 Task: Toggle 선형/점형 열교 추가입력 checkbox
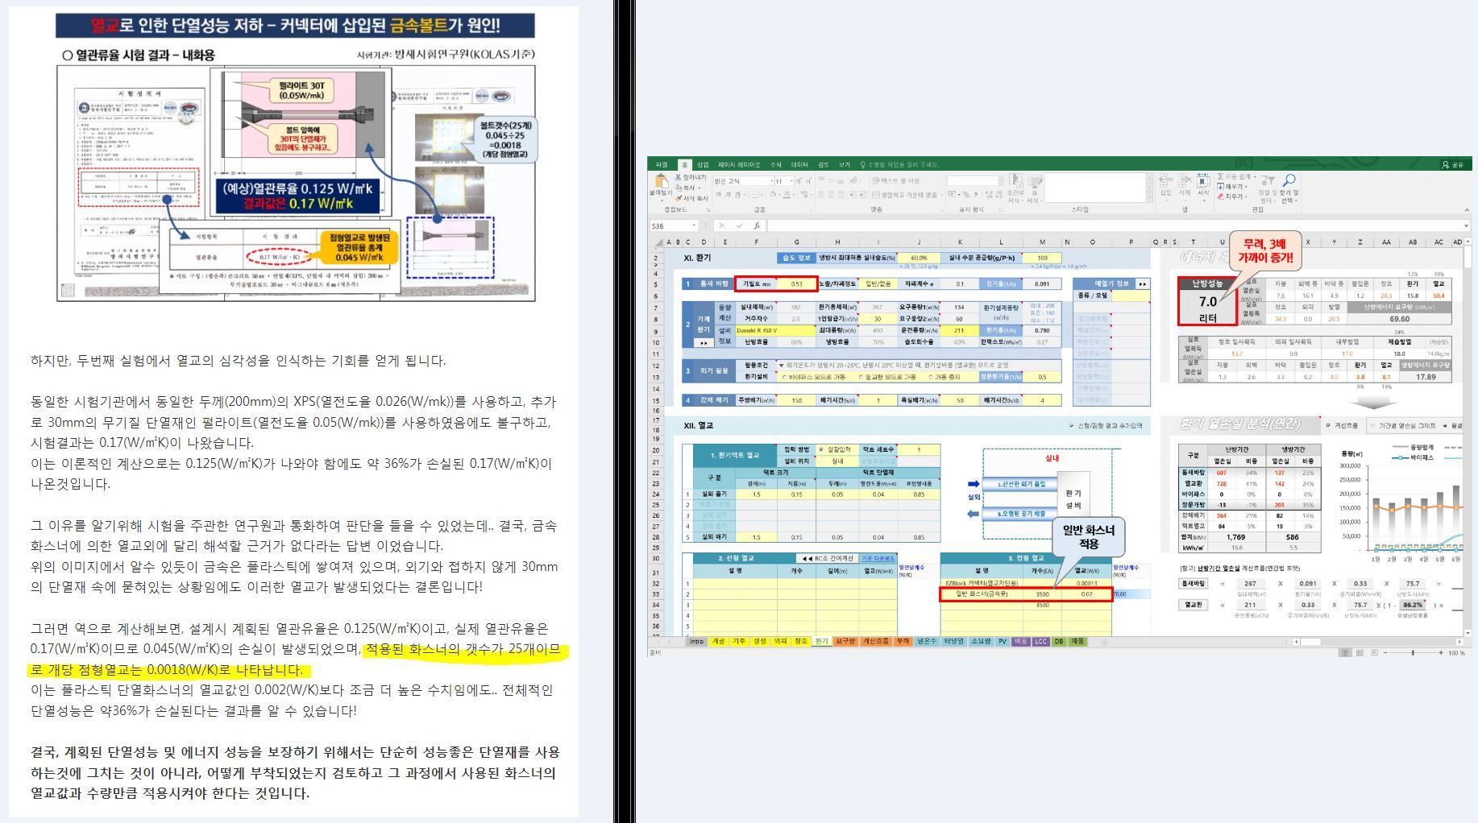click(x=1071, y=425)
